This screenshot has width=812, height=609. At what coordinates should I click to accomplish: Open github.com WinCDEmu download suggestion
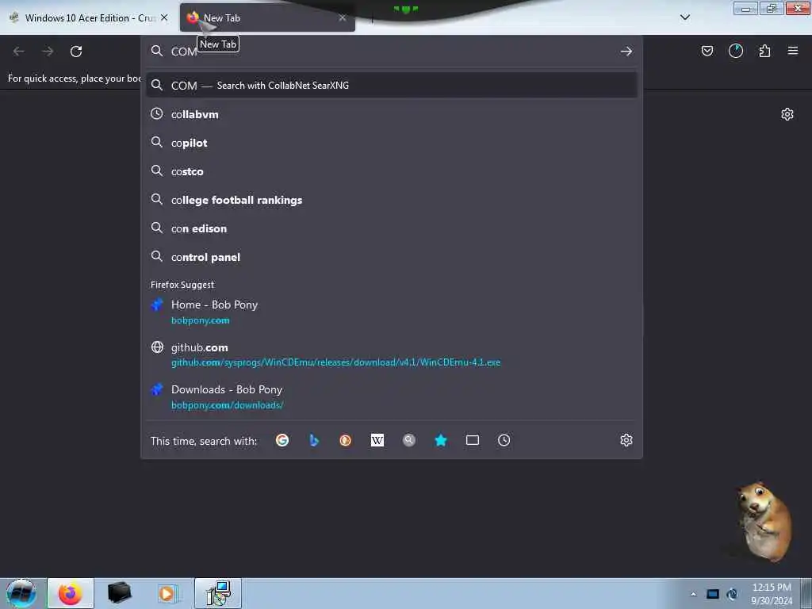(392, 354)
